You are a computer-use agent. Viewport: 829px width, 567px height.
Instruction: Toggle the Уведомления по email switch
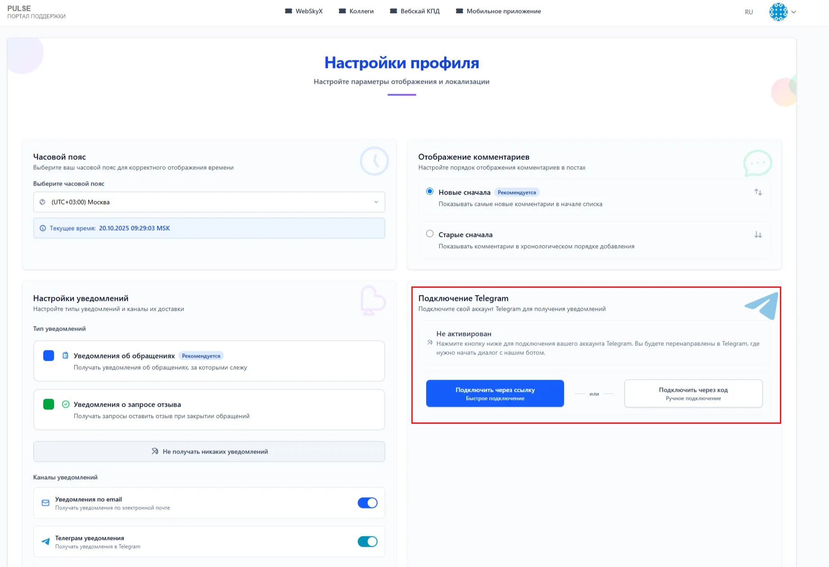click(x=368, y=503)
